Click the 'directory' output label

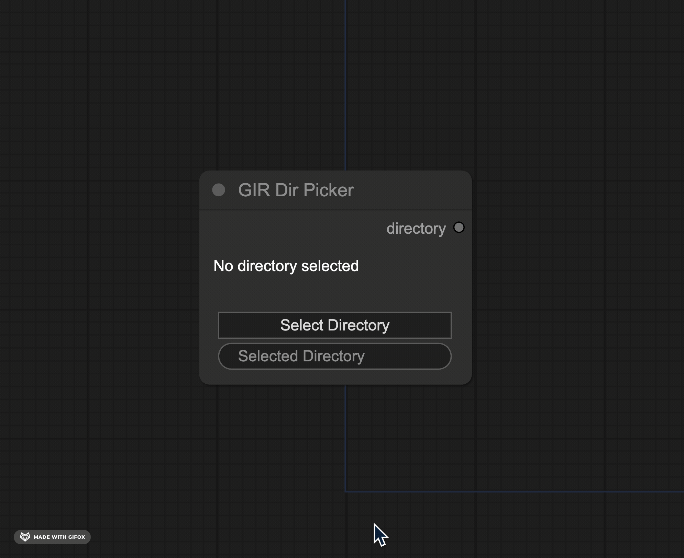(x=416, y=229)
